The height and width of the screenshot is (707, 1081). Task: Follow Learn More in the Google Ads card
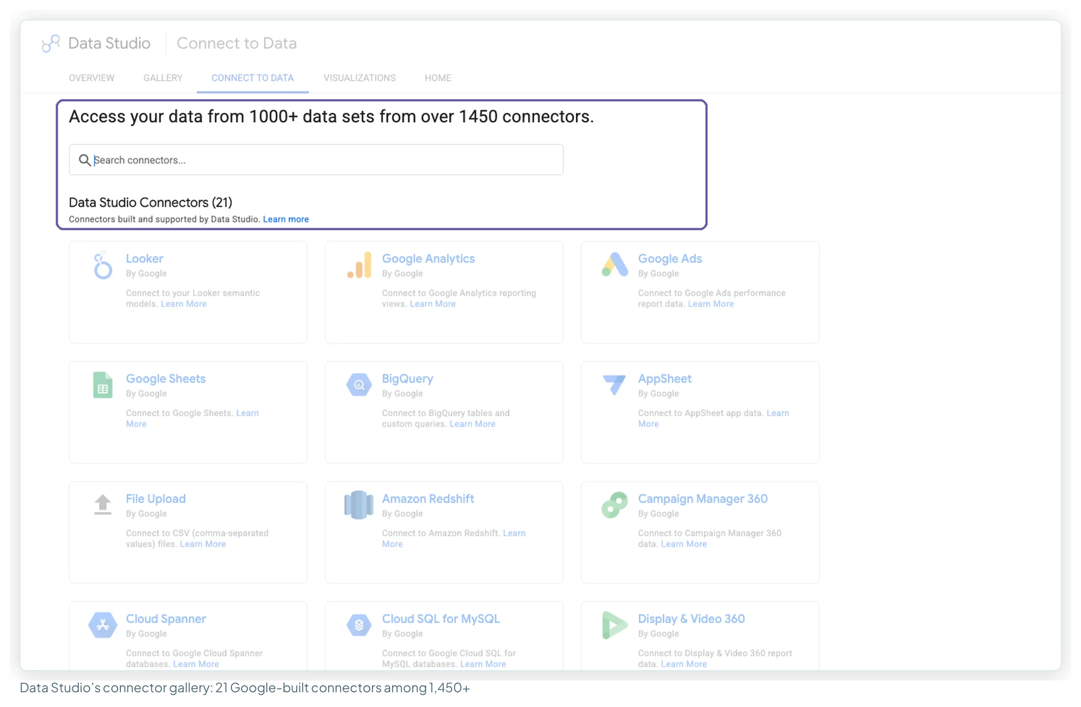pyautogui.click(x=711, y=304)
